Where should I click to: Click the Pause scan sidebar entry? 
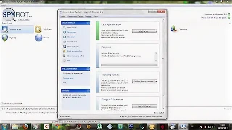coord(70,32)
